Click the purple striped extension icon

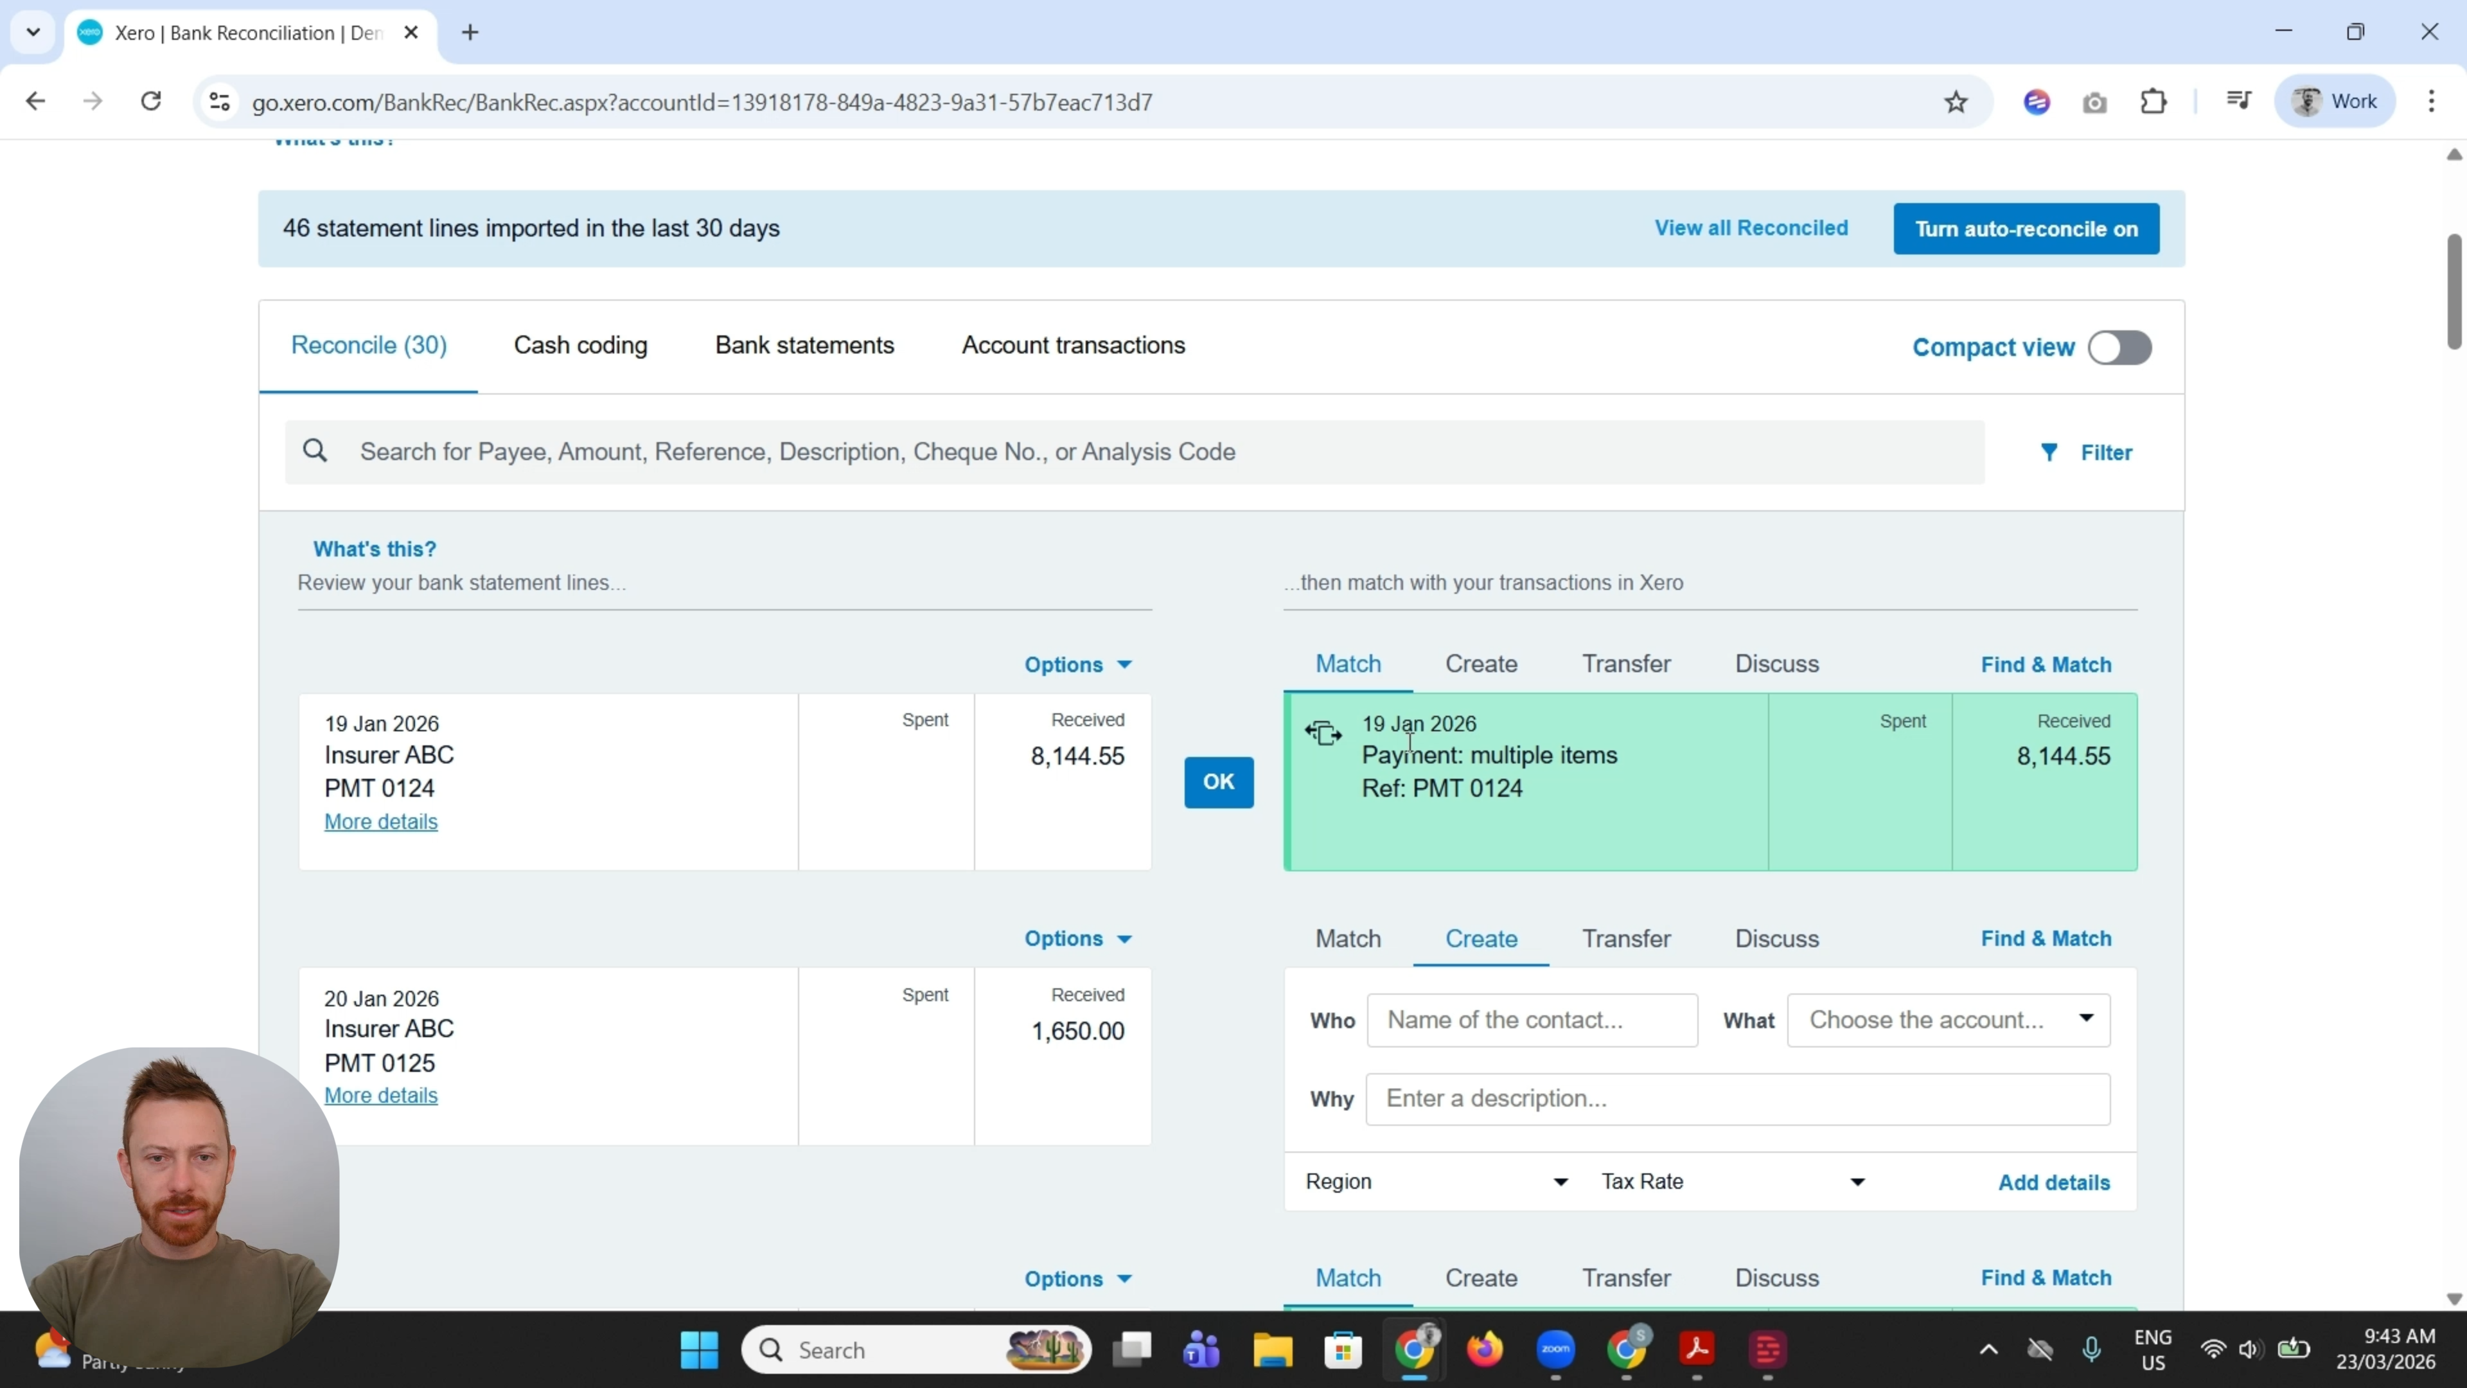2037,102
